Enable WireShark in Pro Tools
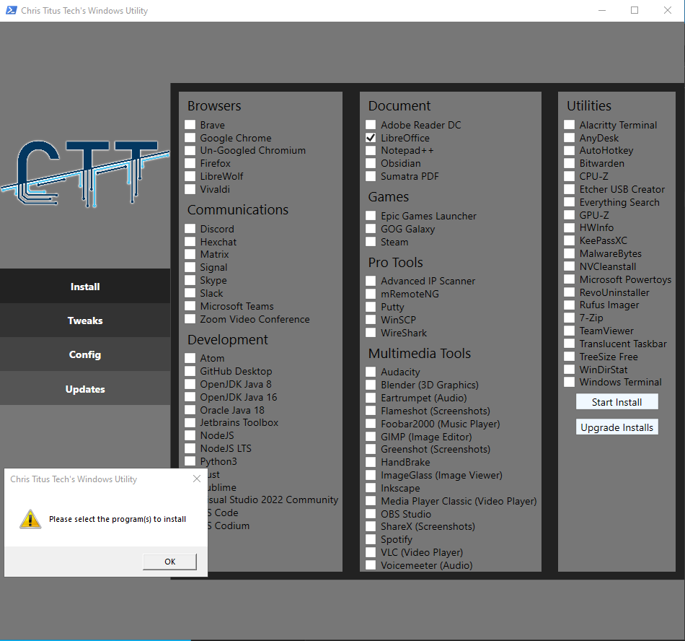685x641 pixels. click(371, 333)
